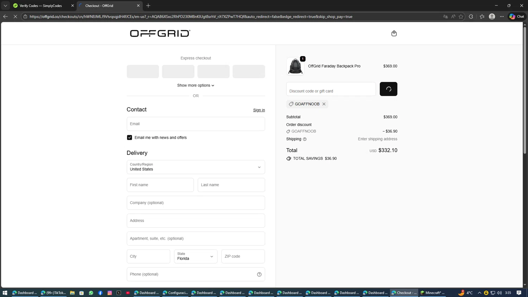Click the Shipping info question-mark icon
Screen dimensions: 528x297
pos(305,139)
